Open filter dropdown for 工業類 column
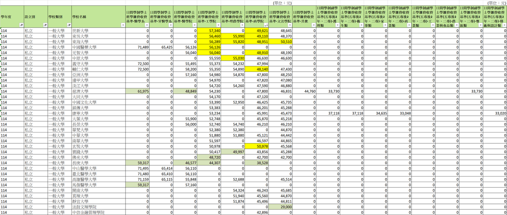Screen dimensions: 507x215 (432, 25)
